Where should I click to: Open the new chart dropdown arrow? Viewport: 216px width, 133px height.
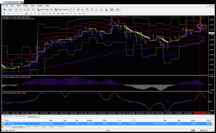(x=7, y=10)
